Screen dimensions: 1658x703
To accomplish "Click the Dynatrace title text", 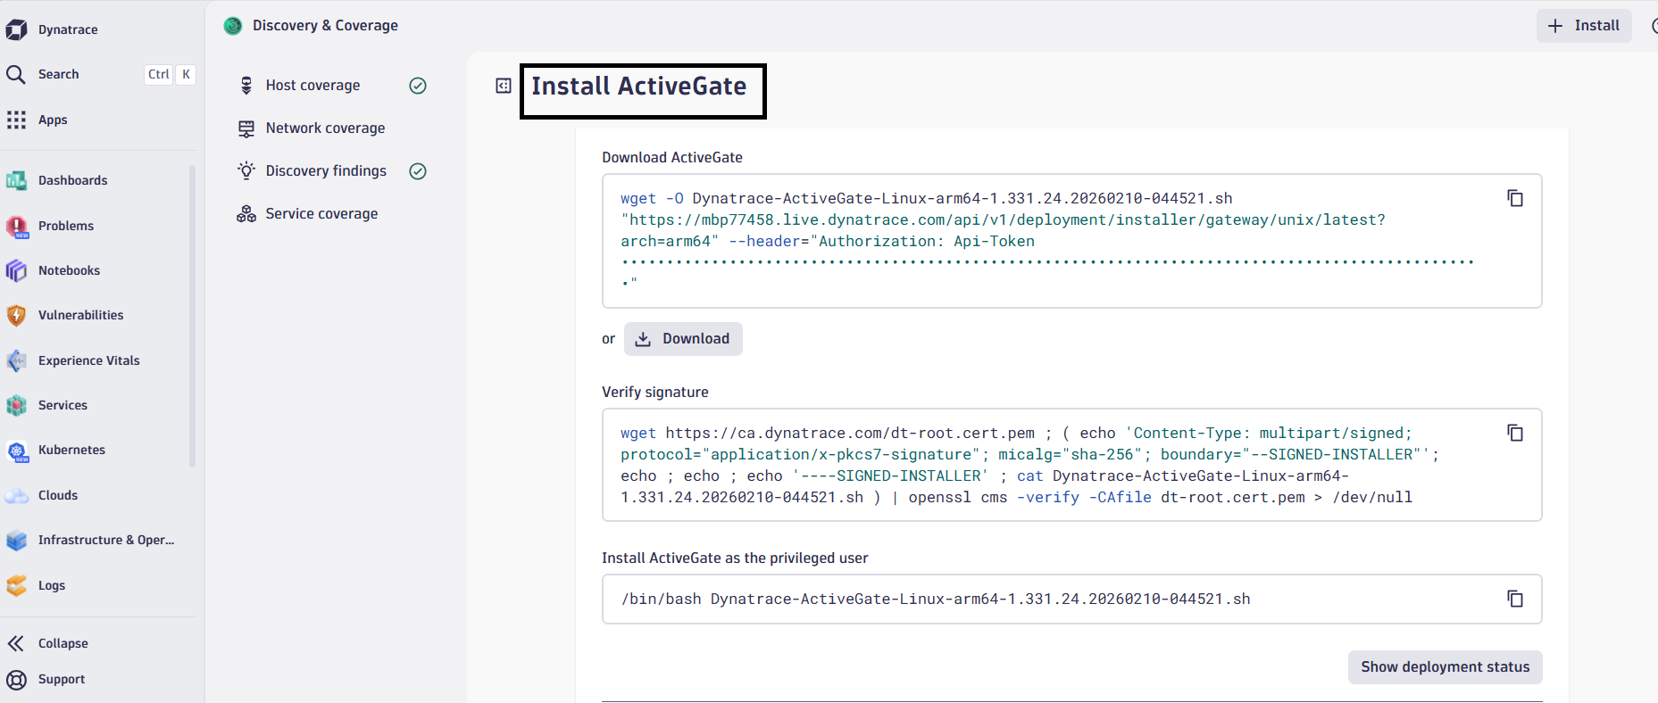I will coord(68,29).
